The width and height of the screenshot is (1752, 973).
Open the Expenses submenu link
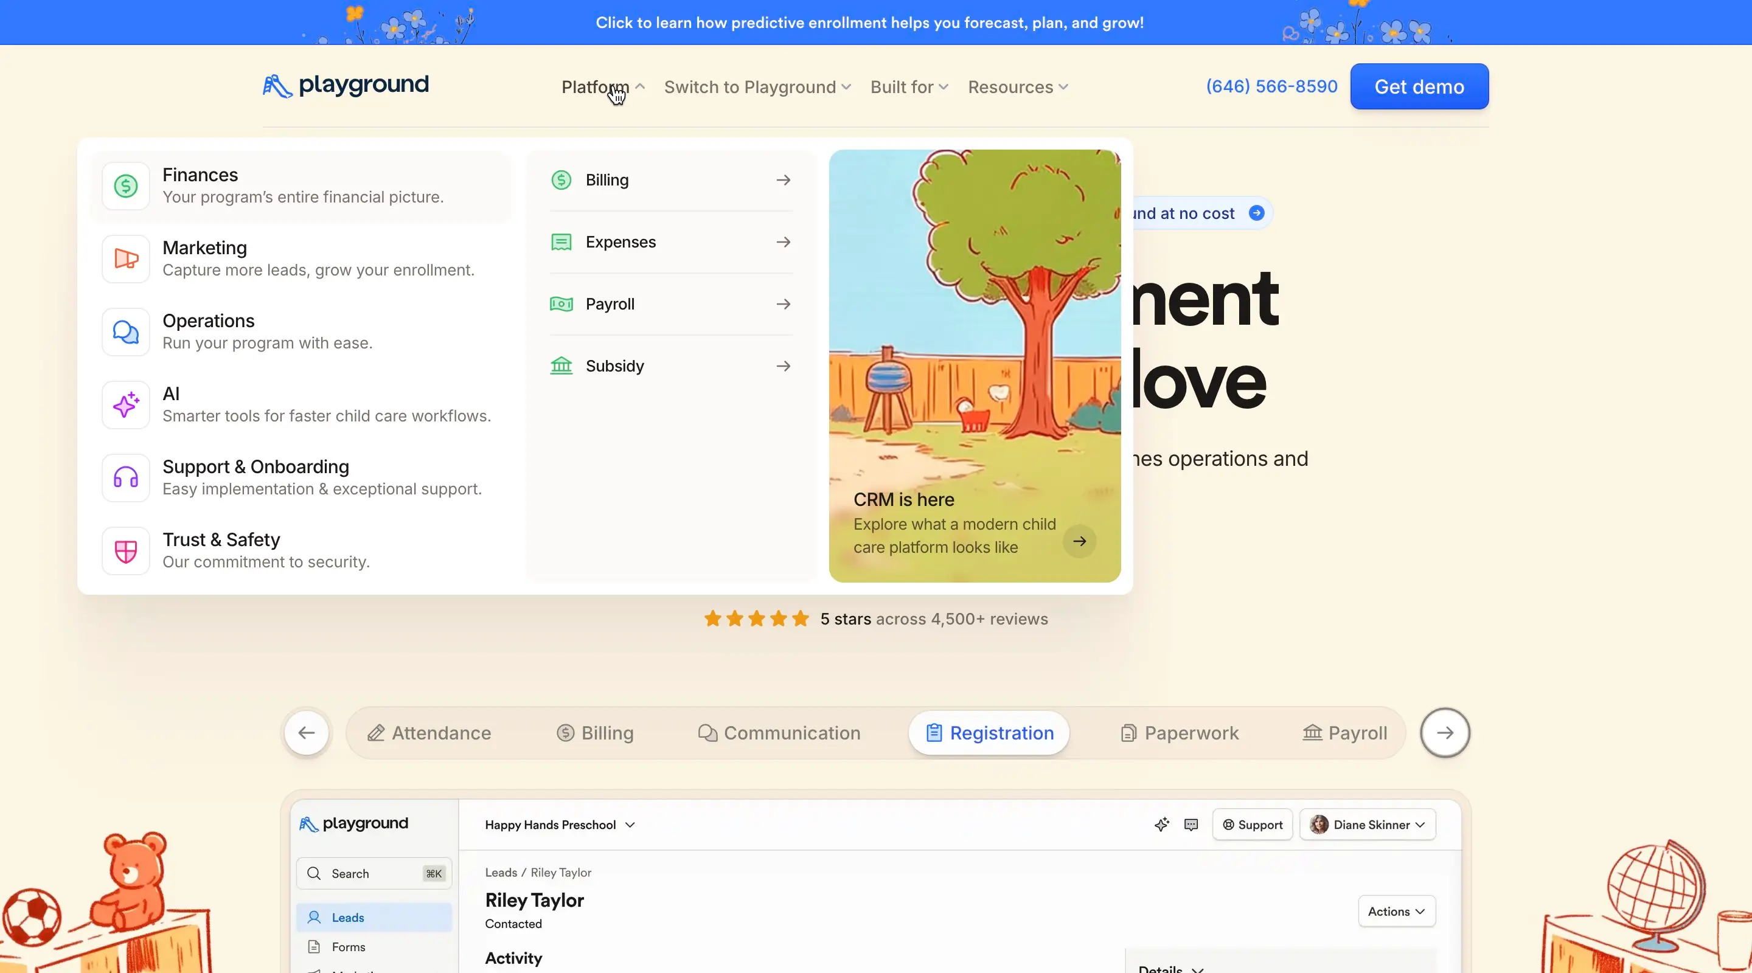coord(670,242)
